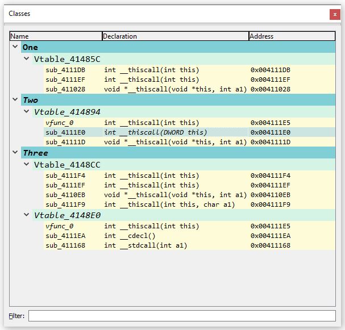Collapse the Vtable_41485C node
The image size is (345, 330).
[26, 59]
